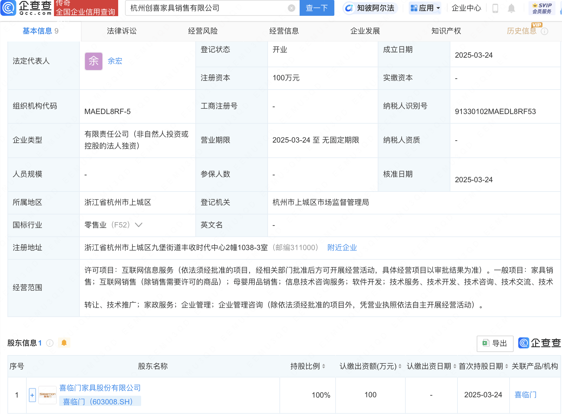562x414 pixels.
Task: Click the info icon next to 历史信息
Action: pyautogui.click(x=545, y=31)
